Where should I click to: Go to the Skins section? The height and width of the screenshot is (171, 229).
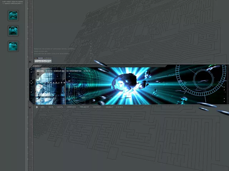tap(60, 107)
